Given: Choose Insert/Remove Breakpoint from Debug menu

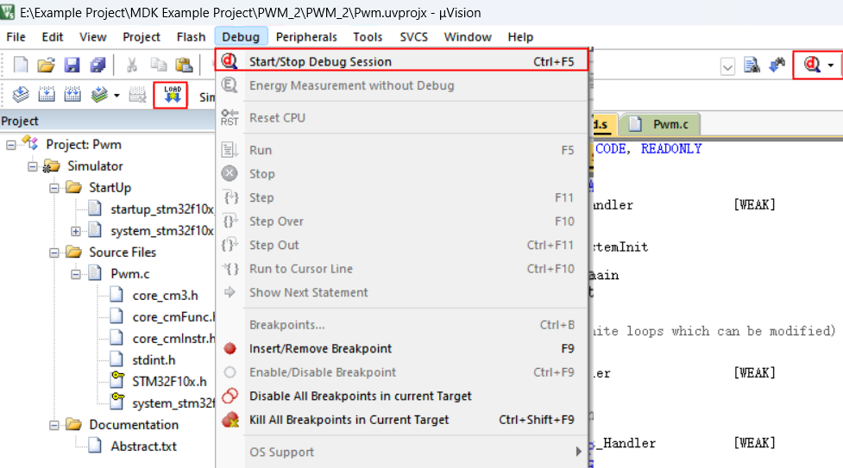Looking at the screenshot, I should (320, 349).
